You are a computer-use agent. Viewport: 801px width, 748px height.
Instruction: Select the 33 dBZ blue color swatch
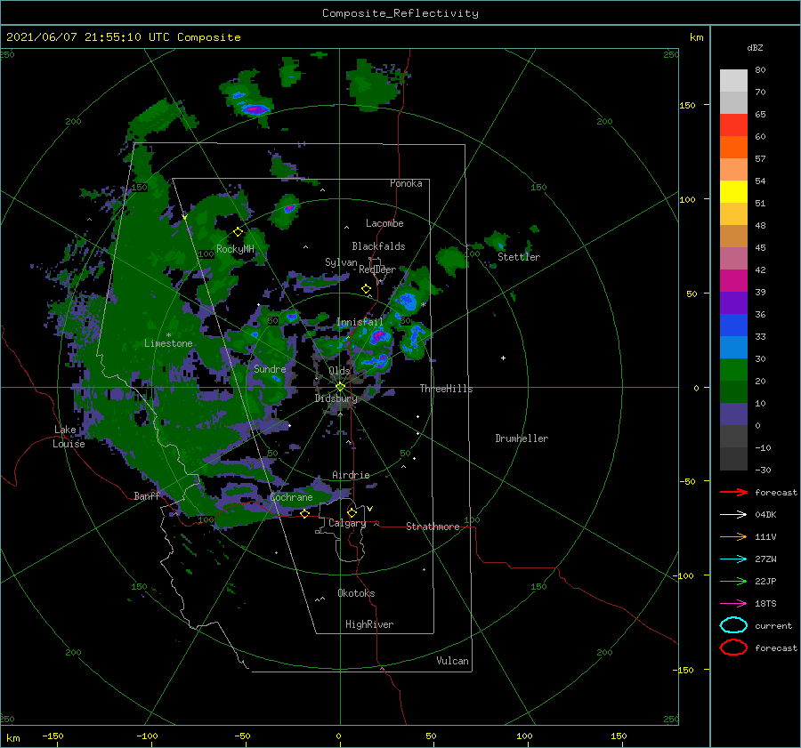click(733, 347)
